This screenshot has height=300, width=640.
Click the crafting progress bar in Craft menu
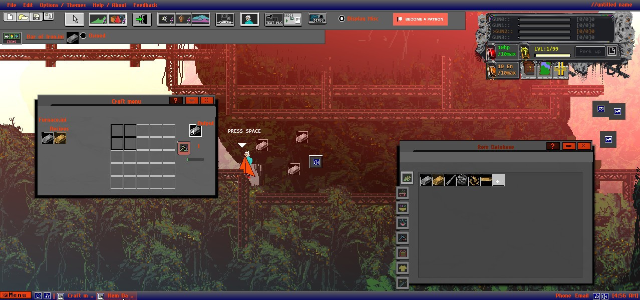point(196,160)
